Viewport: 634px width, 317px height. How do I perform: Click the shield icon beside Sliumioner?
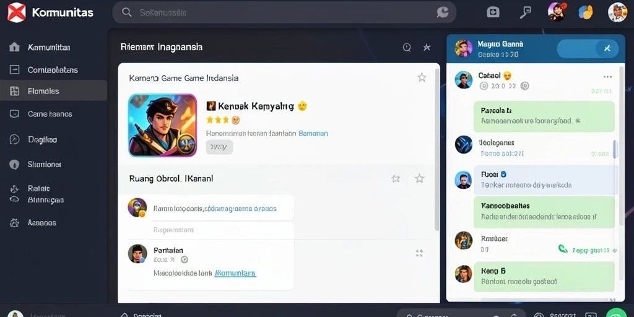[x=14, y=165]
